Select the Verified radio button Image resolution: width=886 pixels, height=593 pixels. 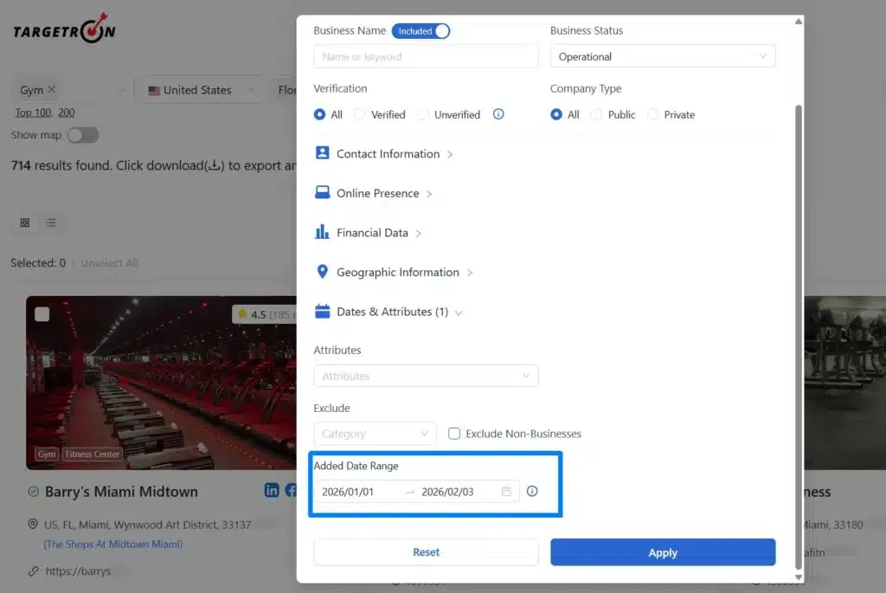(x=358, y=113)
